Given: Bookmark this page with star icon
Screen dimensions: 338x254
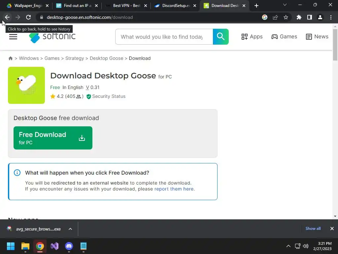Looking at the screenshot, I should point(286,17).
